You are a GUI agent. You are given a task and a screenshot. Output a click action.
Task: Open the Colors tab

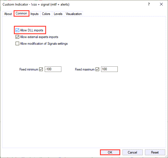point(46,14)
